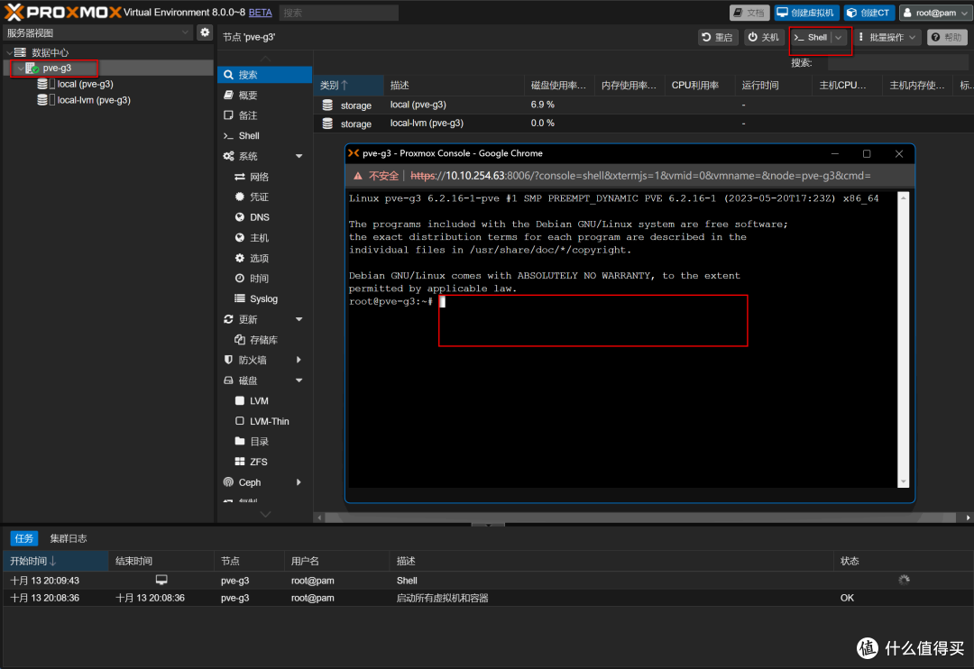The image size is (974, 669).
Task: Click the 备注 notes icon
Action: 228,115
